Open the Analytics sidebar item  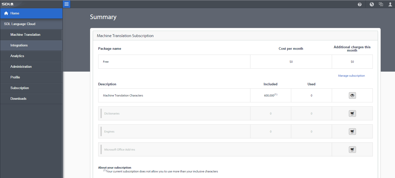[17, 56]
